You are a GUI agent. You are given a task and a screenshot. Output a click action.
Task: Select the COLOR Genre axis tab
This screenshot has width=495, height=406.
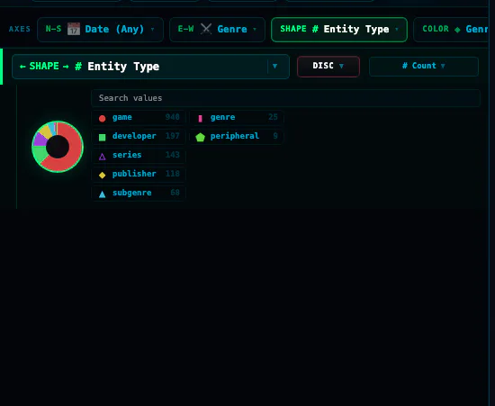pos(452,30)
